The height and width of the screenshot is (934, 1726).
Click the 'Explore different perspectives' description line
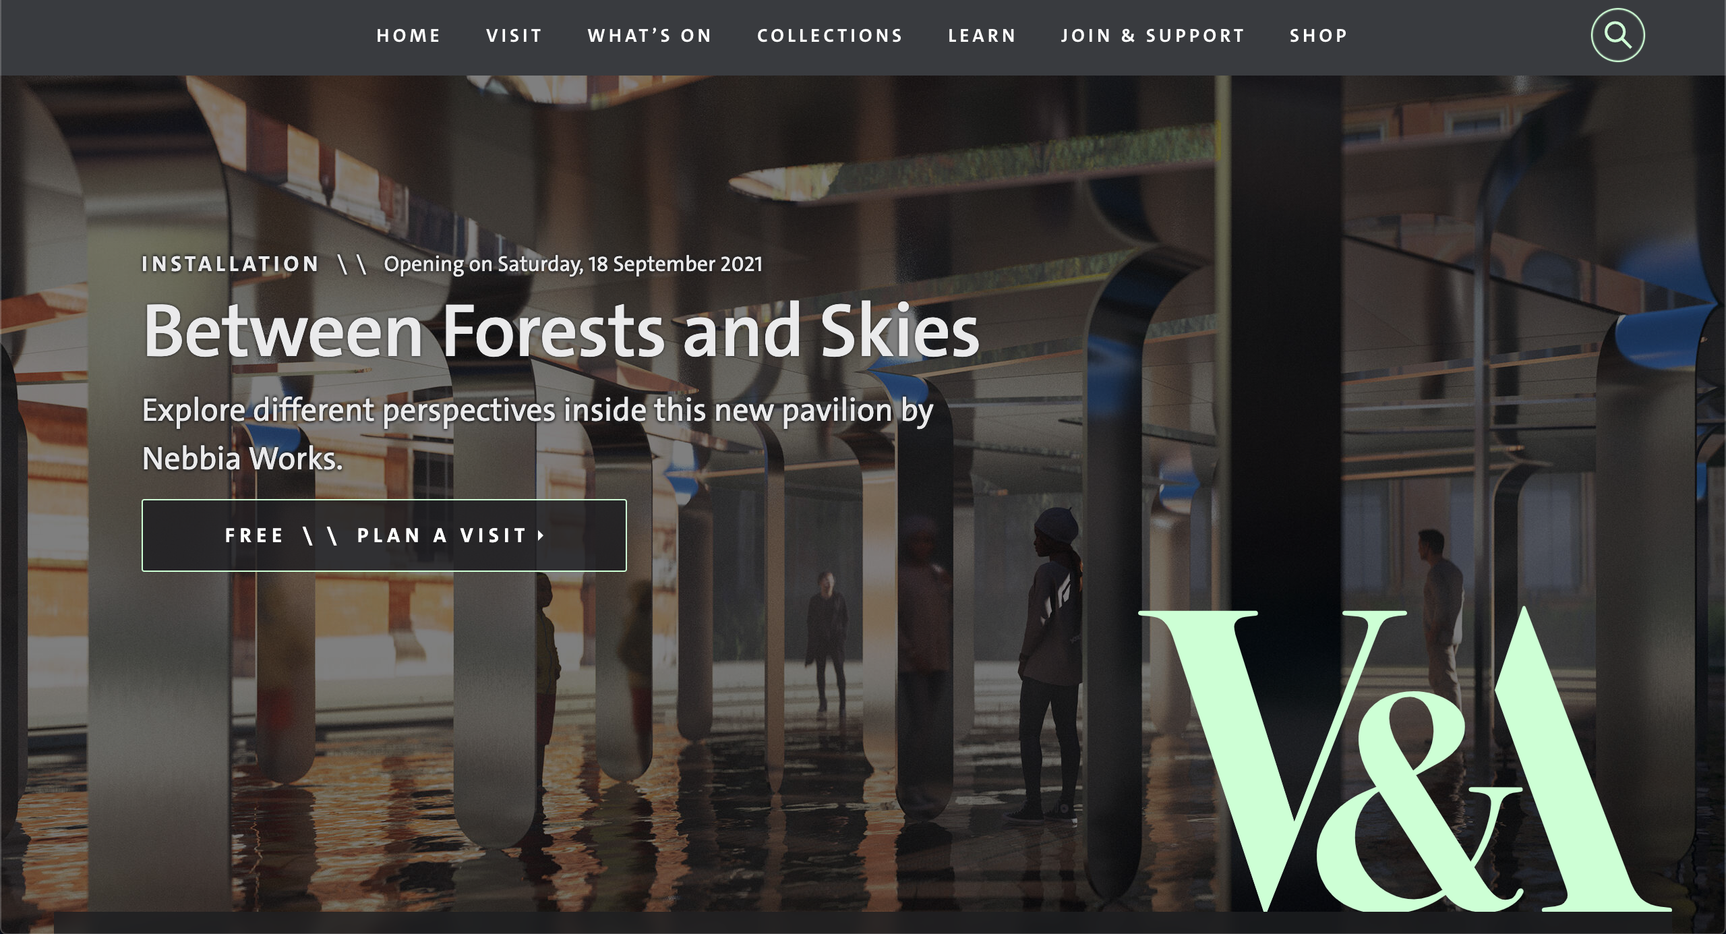click(x=537, y=411)
